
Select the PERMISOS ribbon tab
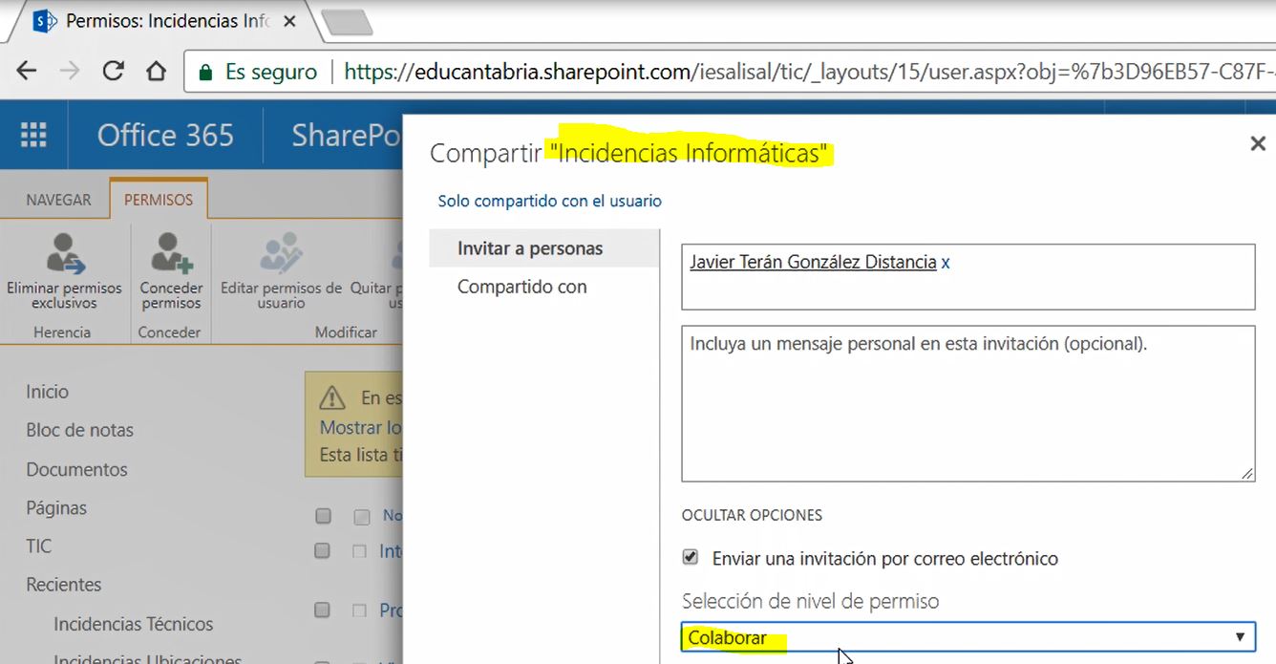(159, 199)
